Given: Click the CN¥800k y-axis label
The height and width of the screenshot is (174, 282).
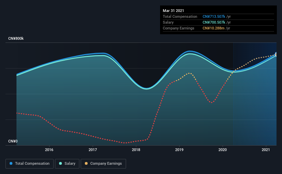Looking at the screenshot, I should tap(16, 38).
